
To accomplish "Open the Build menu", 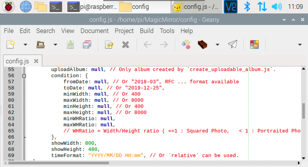I will [x=146, y=31].
